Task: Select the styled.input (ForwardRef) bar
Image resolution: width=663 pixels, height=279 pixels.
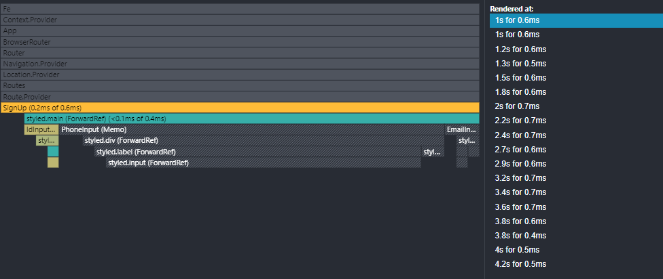Action: click(264, 163)
